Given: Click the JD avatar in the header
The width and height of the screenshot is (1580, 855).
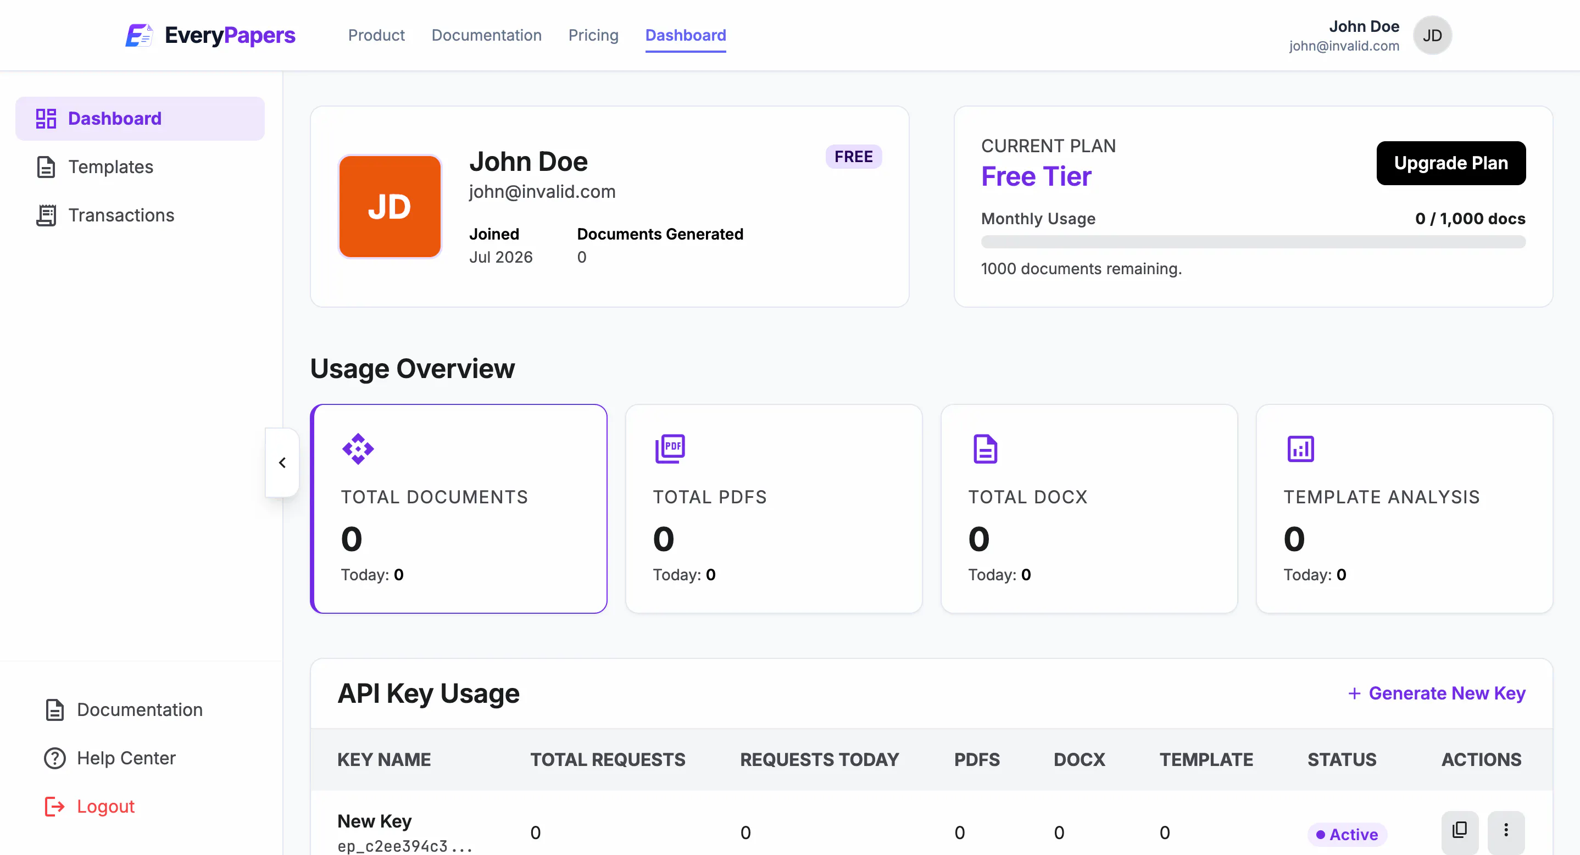Looking at the screenshot, I should (x=1432, y=35).
